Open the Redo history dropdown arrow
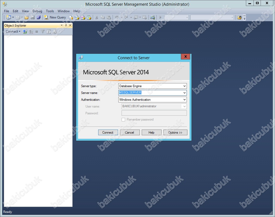The width and height of the screenshot is (275, 217). [131, 17]
